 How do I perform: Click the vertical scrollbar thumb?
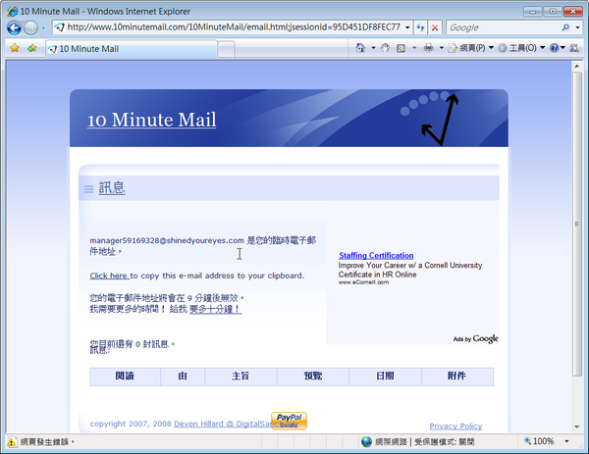click(577, 224)
